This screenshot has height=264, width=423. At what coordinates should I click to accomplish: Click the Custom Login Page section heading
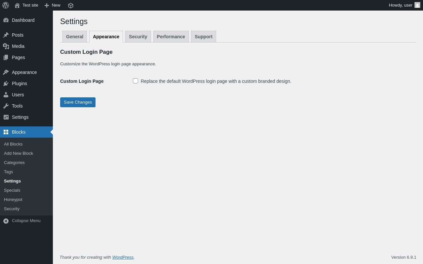tap(86, 52)
